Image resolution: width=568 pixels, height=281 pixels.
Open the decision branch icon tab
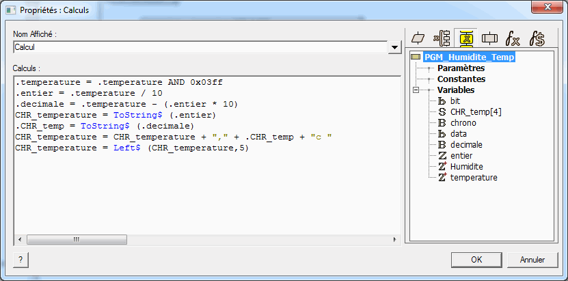pos(442,38)
